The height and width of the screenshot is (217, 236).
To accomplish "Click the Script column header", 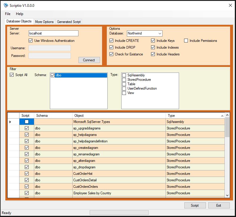I will (27, 116).
